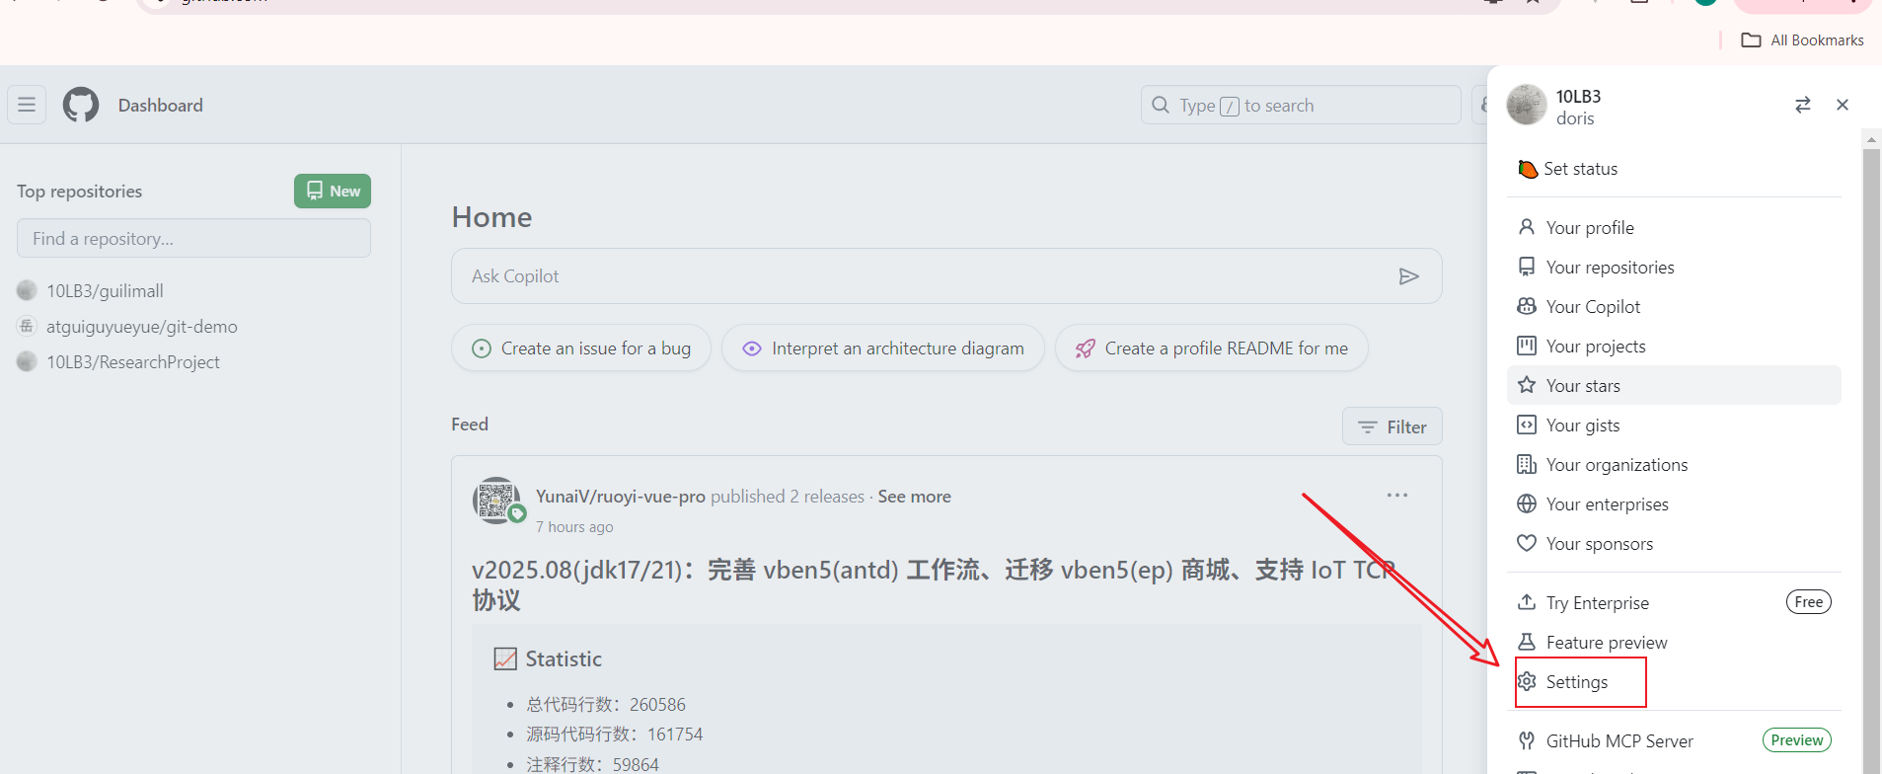Close the user menu panel
The width and height of the screenshot is (1882, 774).
(x=1843, y=105)
